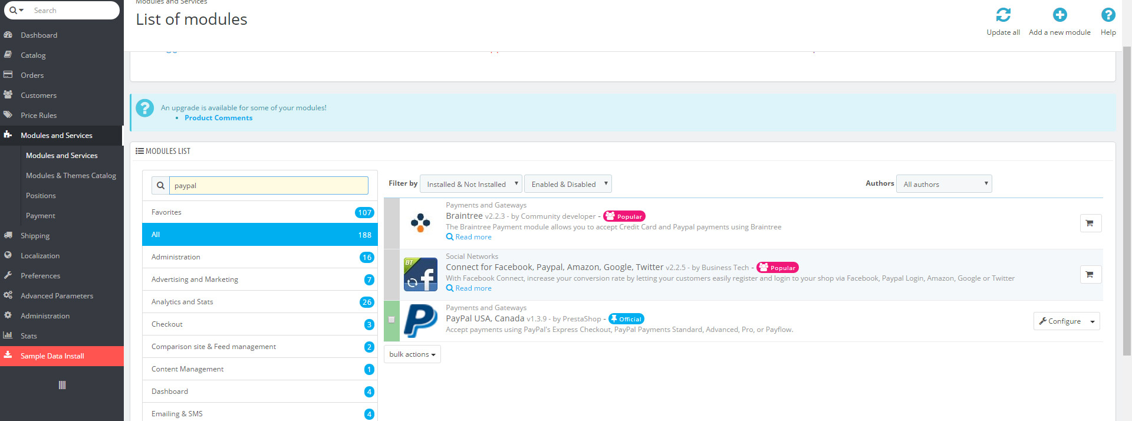Click the Popular badge on Braintree

[624, 216]
